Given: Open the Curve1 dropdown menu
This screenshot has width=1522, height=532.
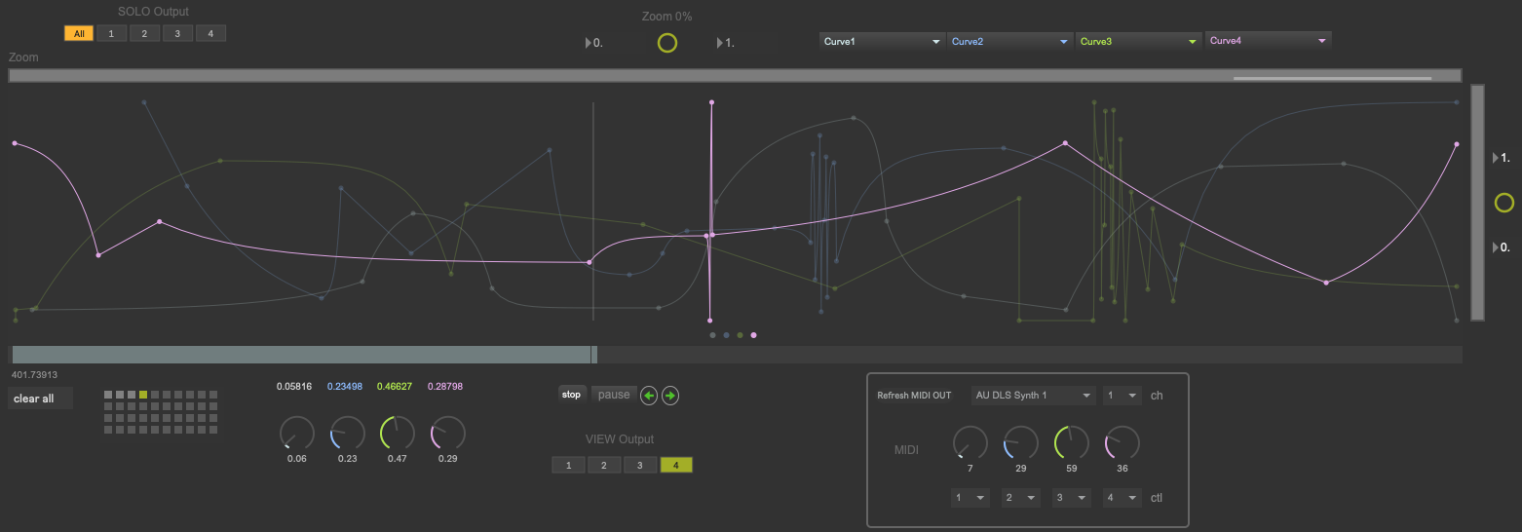Looking at the screenshot, I should click(x=882, y=41).
